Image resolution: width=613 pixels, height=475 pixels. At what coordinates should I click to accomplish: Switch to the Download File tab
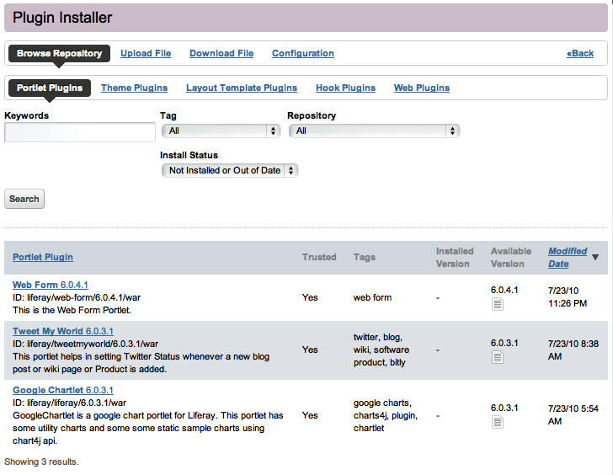(x=221, y=53)
